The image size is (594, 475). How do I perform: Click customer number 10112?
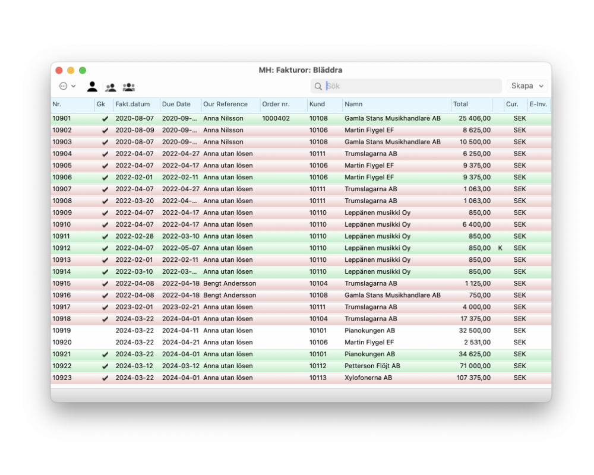point(318,366)
